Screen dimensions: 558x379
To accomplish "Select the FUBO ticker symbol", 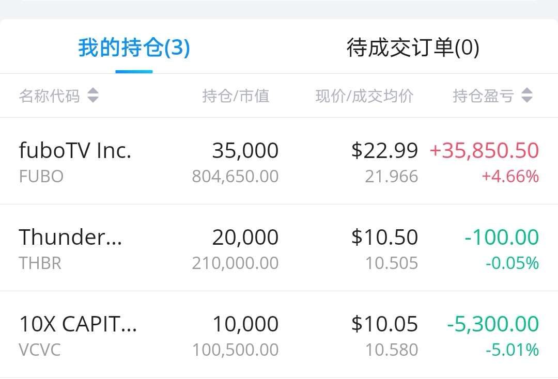I will coord(41,177).
